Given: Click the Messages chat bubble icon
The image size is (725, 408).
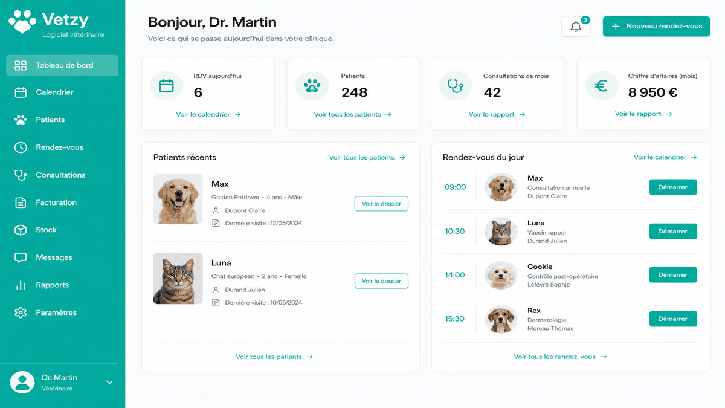Looking at the screenshot, I should pos(21,257).
